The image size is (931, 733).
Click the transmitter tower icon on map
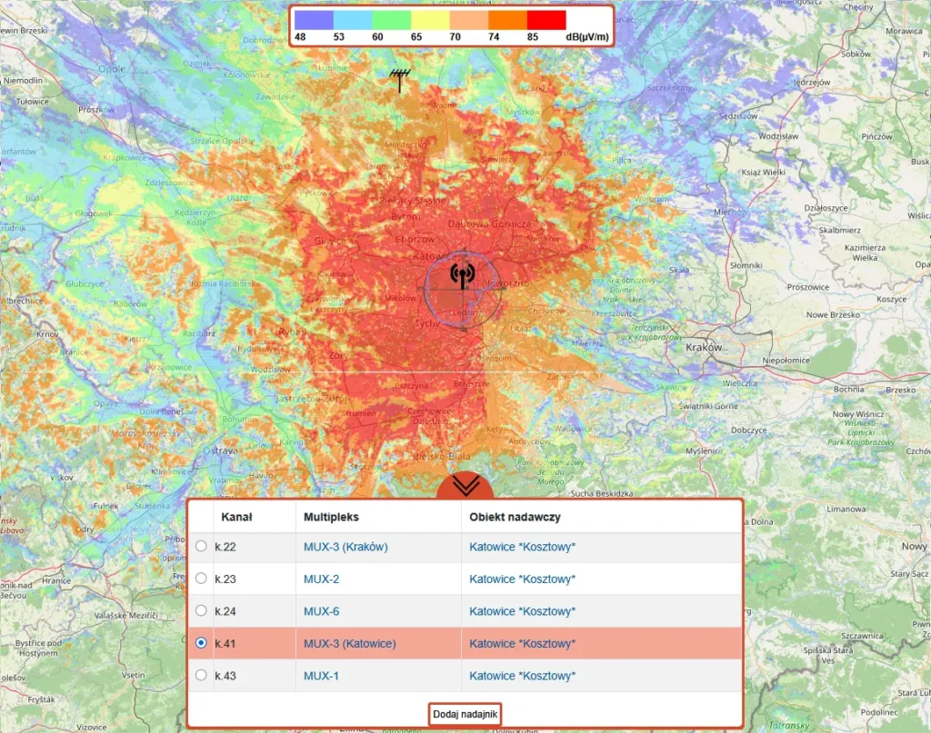tap(463, 276)
